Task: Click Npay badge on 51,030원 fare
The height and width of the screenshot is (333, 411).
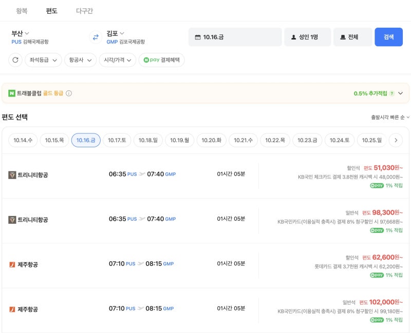Action: coord(377,186)
